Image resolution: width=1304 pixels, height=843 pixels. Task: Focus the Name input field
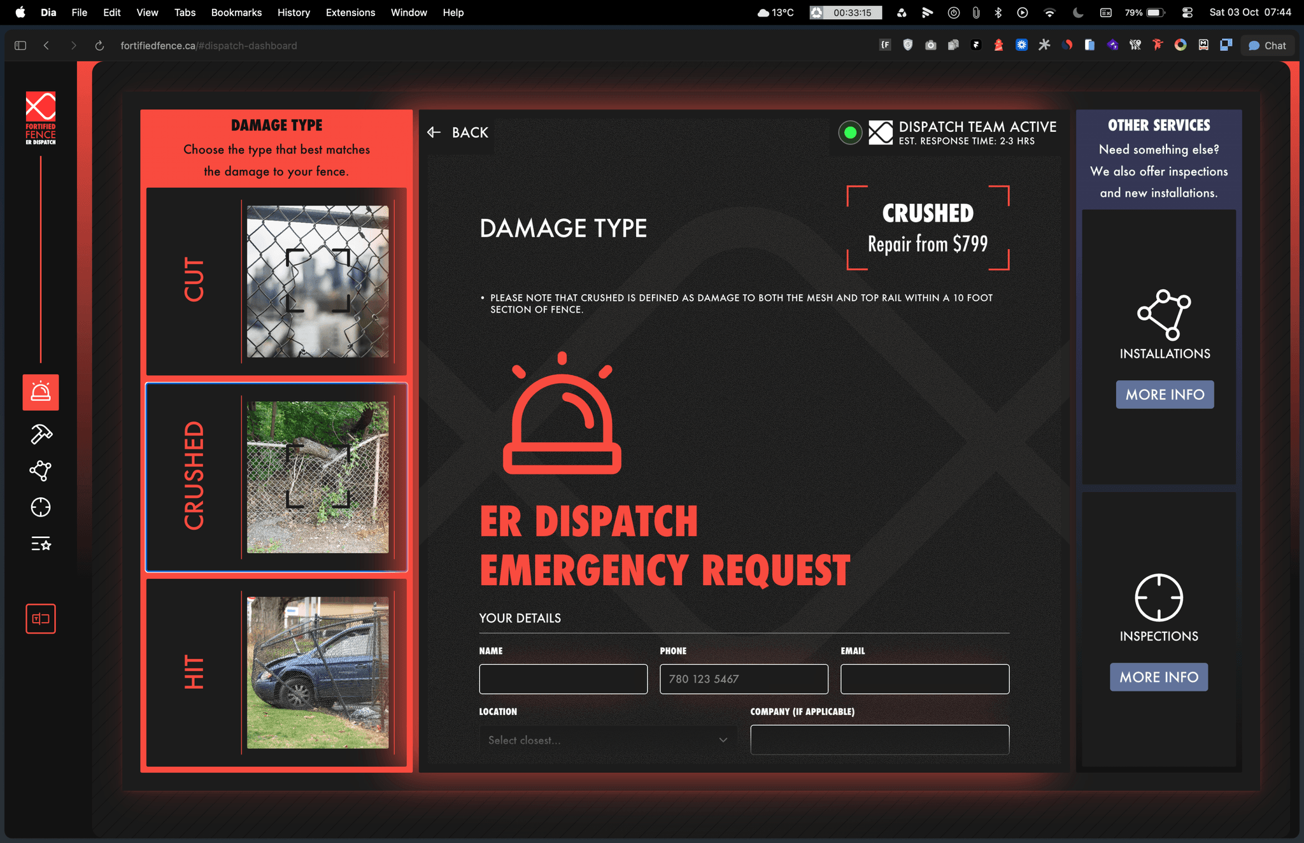[563, 679]
